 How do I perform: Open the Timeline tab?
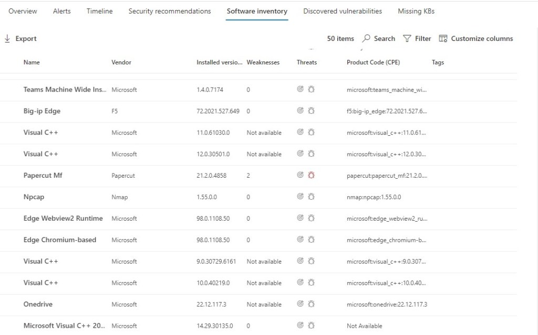[x=99, y=11]
